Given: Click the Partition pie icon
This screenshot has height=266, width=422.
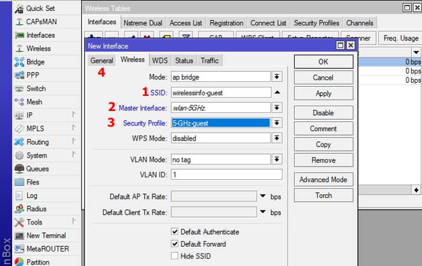Looking at the screenshot, I should (19, 262).
